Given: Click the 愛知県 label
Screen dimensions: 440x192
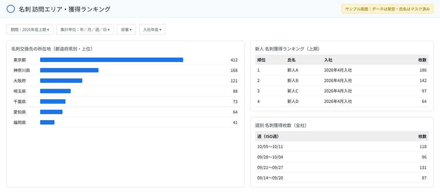Looking at the screenshot, I should tap(20, 112).
